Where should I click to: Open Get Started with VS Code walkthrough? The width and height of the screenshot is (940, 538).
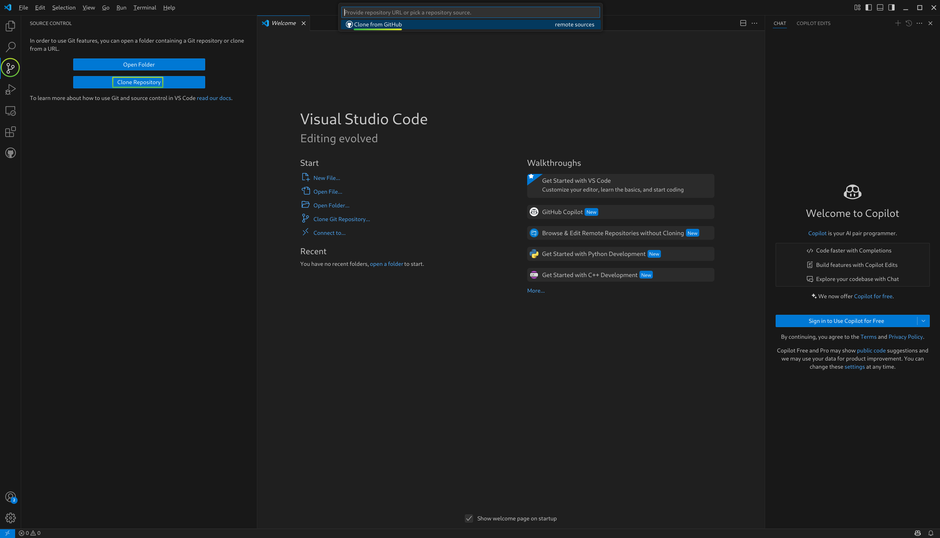tap(621, 186)
